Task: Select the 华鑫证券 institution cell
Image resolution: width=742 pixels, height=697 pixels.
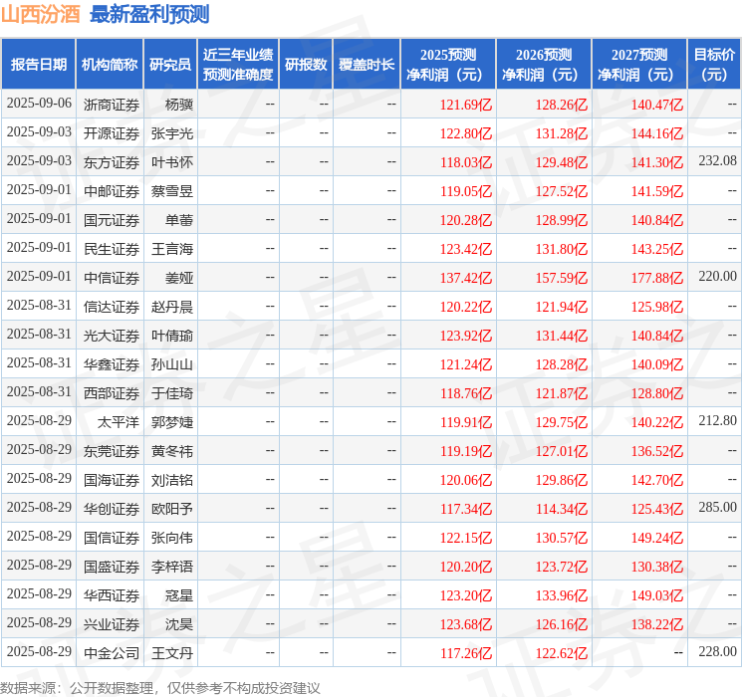Action: coord(112,364)
